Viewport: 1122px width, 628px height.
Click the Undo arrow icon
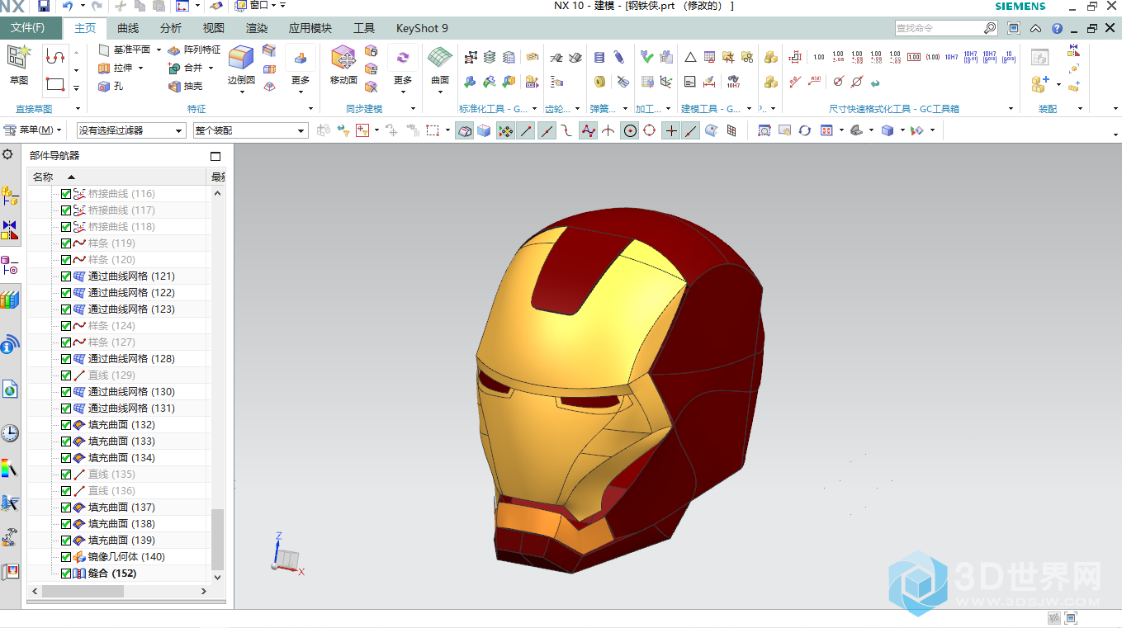click(x=68, y=6)
